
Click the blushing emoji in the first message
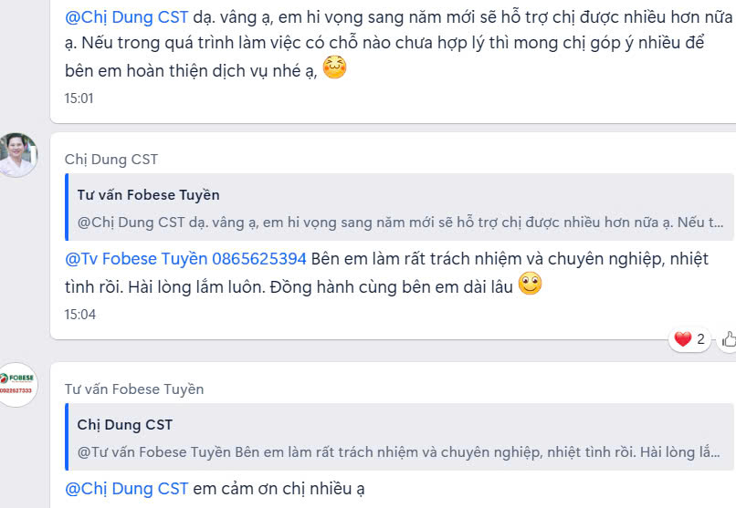334,68
